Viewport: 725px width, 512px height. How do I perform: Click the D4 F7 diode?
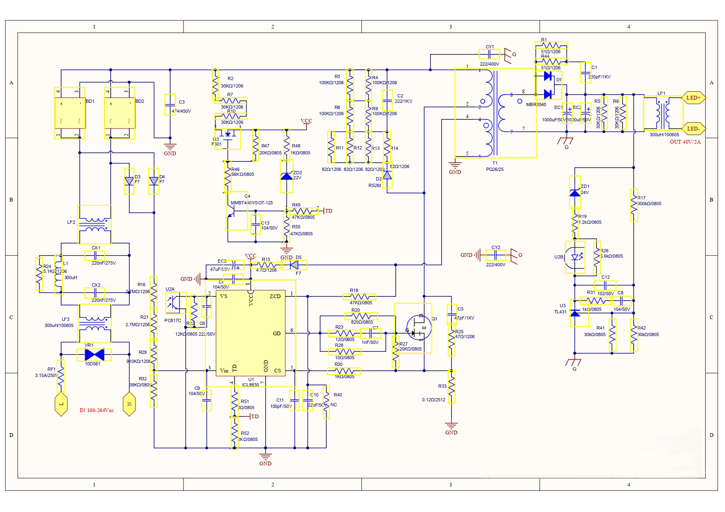pyautogui.click(x=154, y=181)
